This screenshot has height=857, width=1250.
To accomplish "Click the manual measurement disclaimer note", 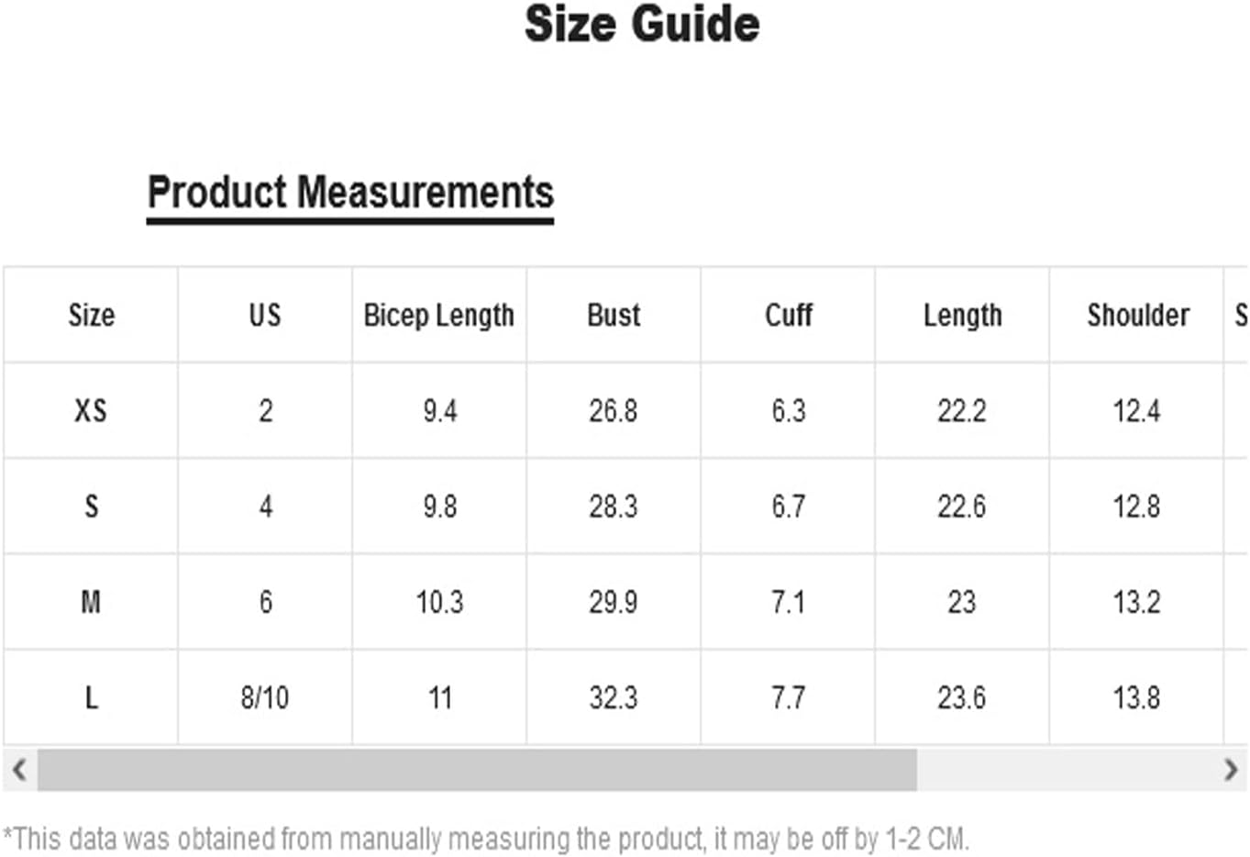I will tap(486, 839).
